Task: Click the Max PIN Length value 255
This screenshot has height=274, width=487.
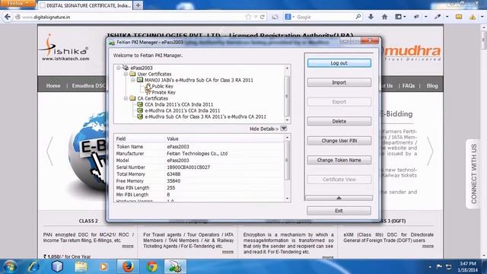Action: pyautogui.click(x=170, y=188)
